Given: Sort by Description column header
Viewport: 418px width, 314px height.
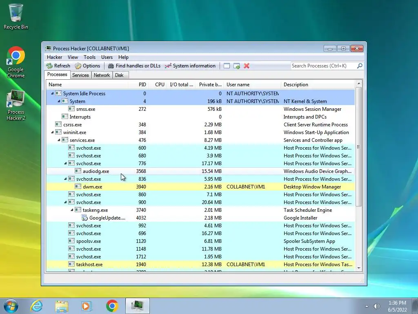Looking at the screenshot, I should click(318, 84).
